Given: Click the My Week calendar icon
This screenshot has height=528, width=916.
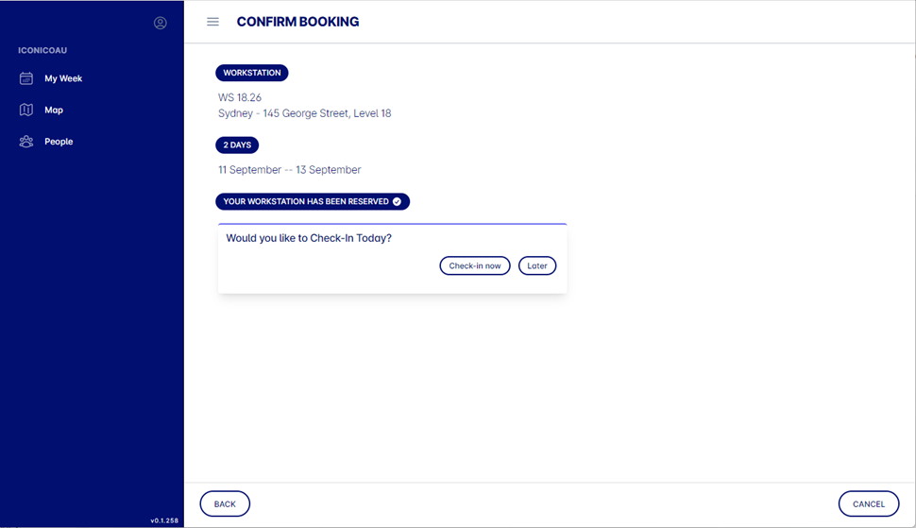Looking at the screenshot, I should [26, 78].
